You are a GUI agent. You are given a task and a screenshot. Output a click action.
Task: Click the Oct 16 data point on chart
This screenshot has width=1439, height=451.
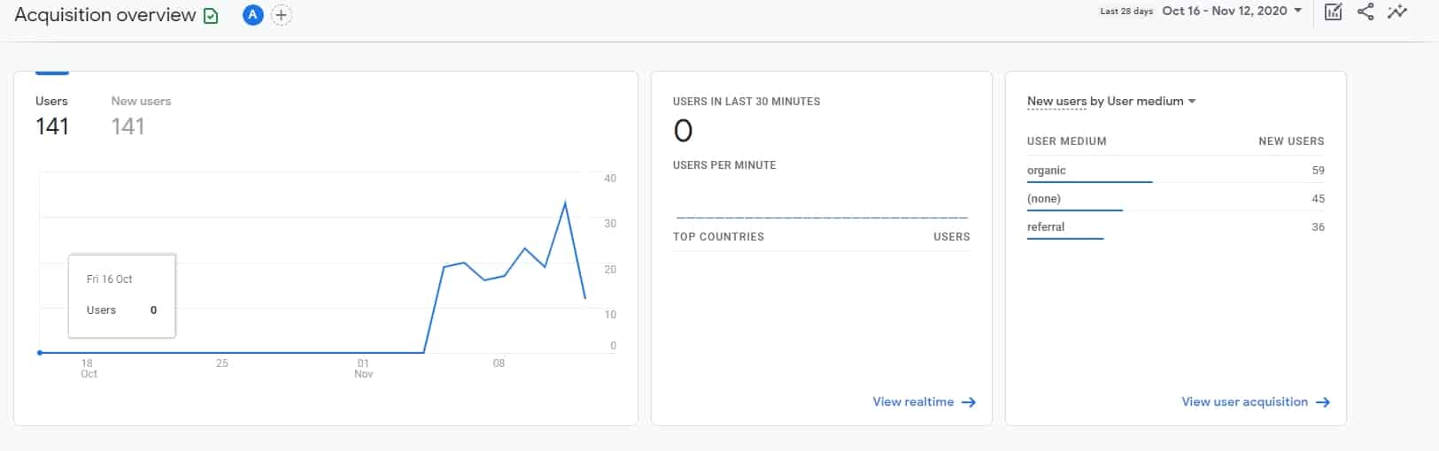click(x=40, y=353)
